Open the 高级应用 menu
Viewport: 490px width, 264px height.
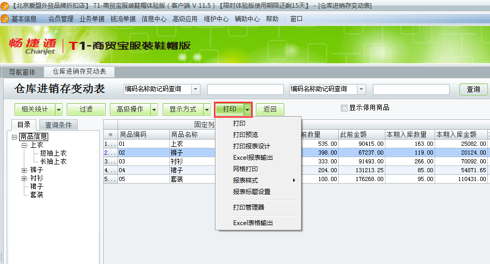185,19
